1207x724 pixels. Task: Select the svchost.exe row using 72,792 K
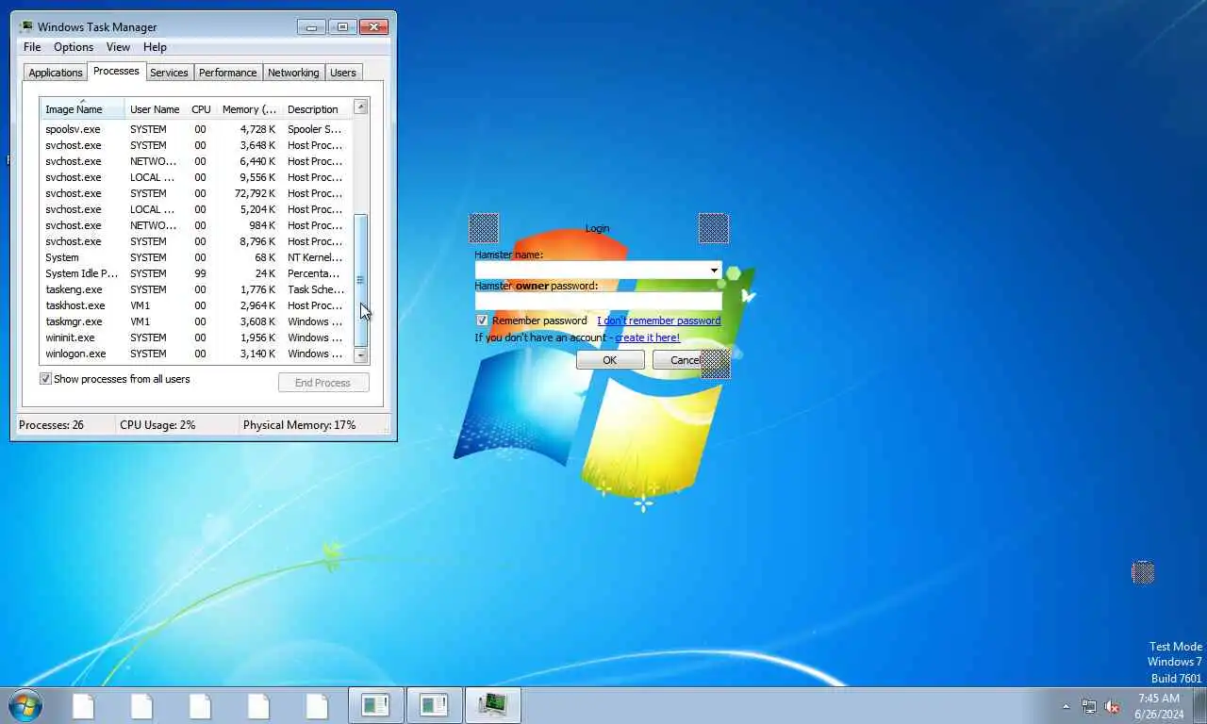(196, 193)
